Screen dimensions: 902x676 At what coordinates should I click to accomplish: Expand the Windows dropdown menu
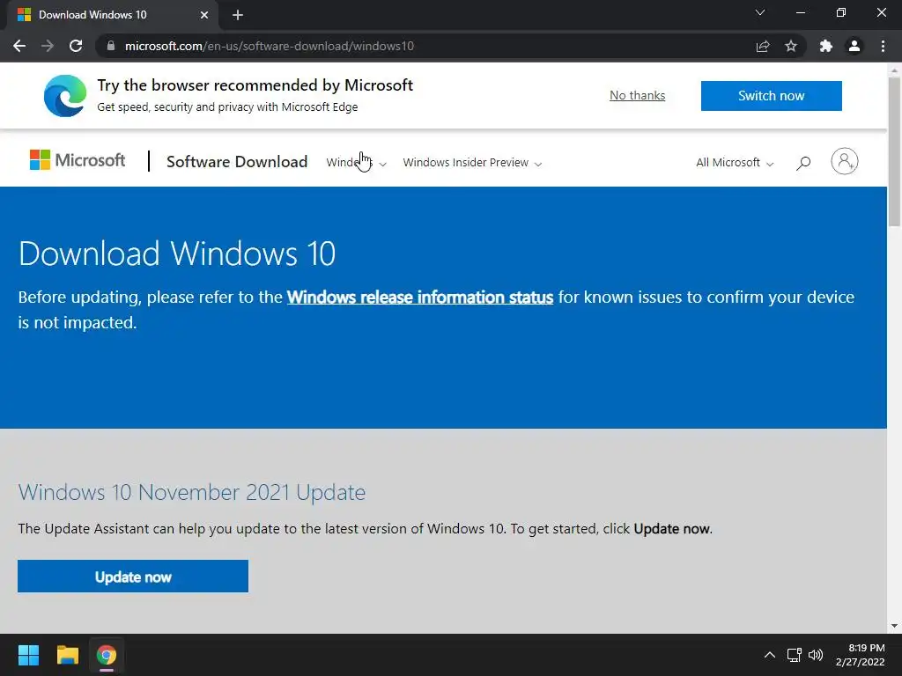coord(356,163)
